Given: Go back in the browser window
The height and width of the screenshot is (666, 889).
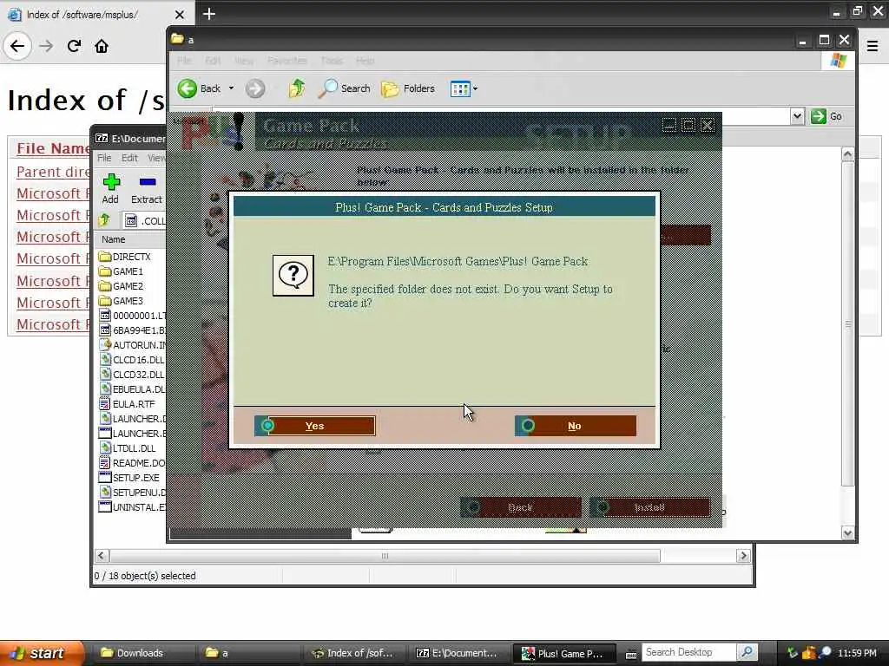Looking at the screenshot, I should (x=17, y=46).
